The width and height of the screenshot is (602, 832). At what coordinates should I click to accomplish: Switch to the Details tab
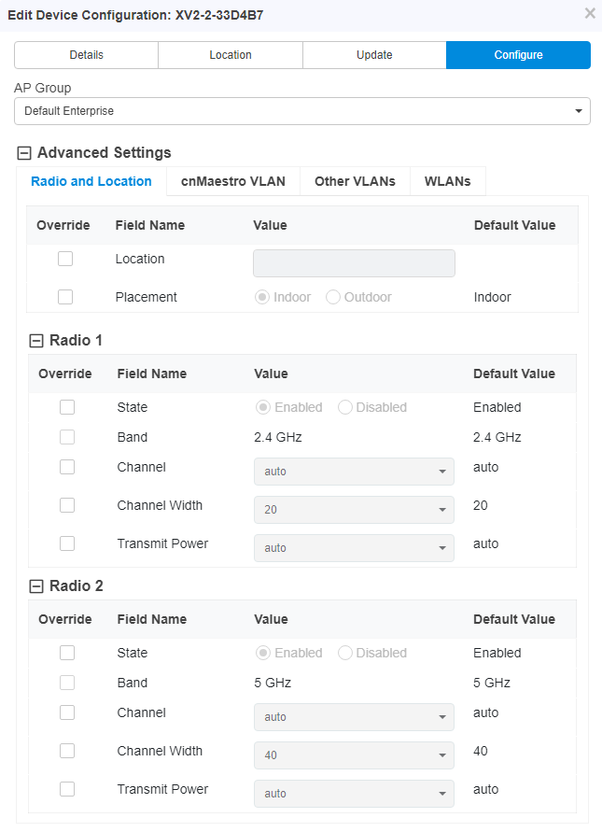[x=86, y=55]
